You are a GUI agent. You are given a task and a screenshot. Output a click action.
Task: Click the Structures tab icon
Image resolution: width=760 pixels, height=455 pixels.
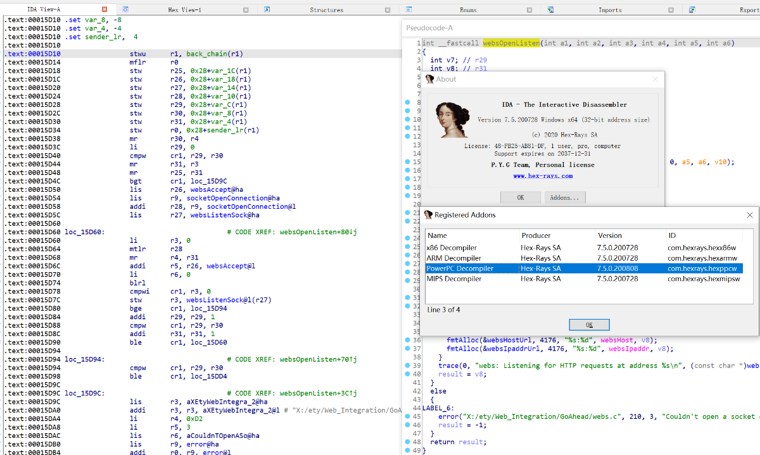(x=268, y=9)
